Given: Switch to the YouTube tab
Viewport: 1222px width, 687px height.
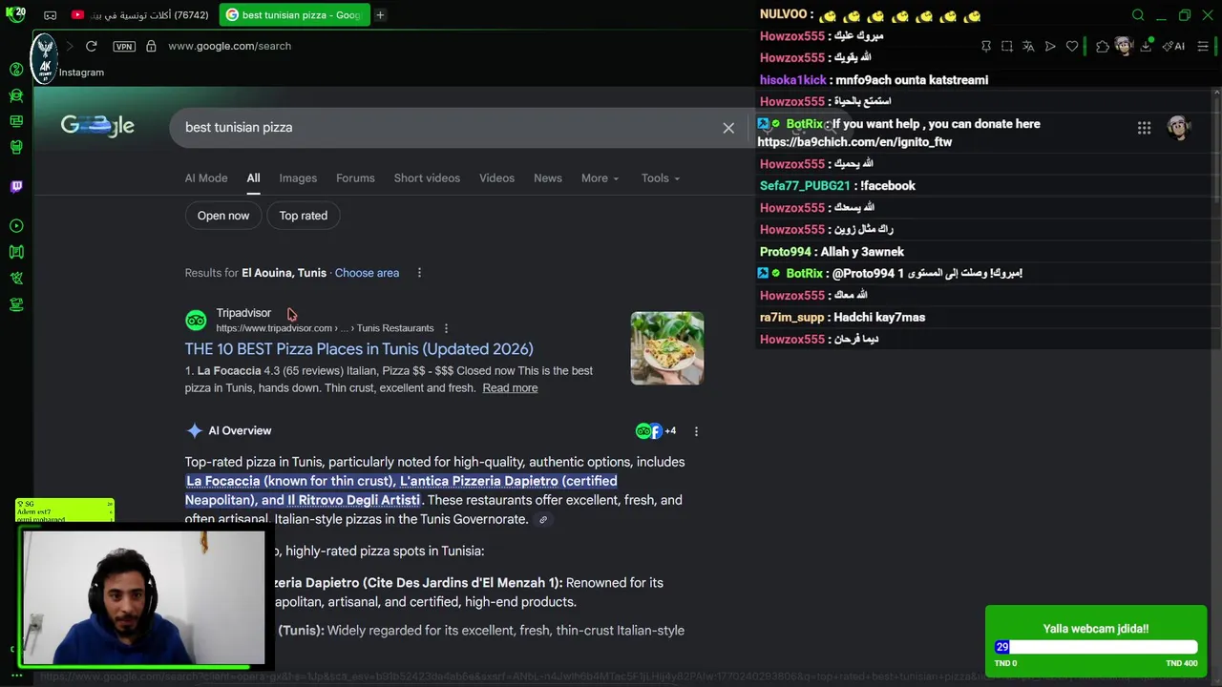Looking at the screenshot, I should pos(141,15).
